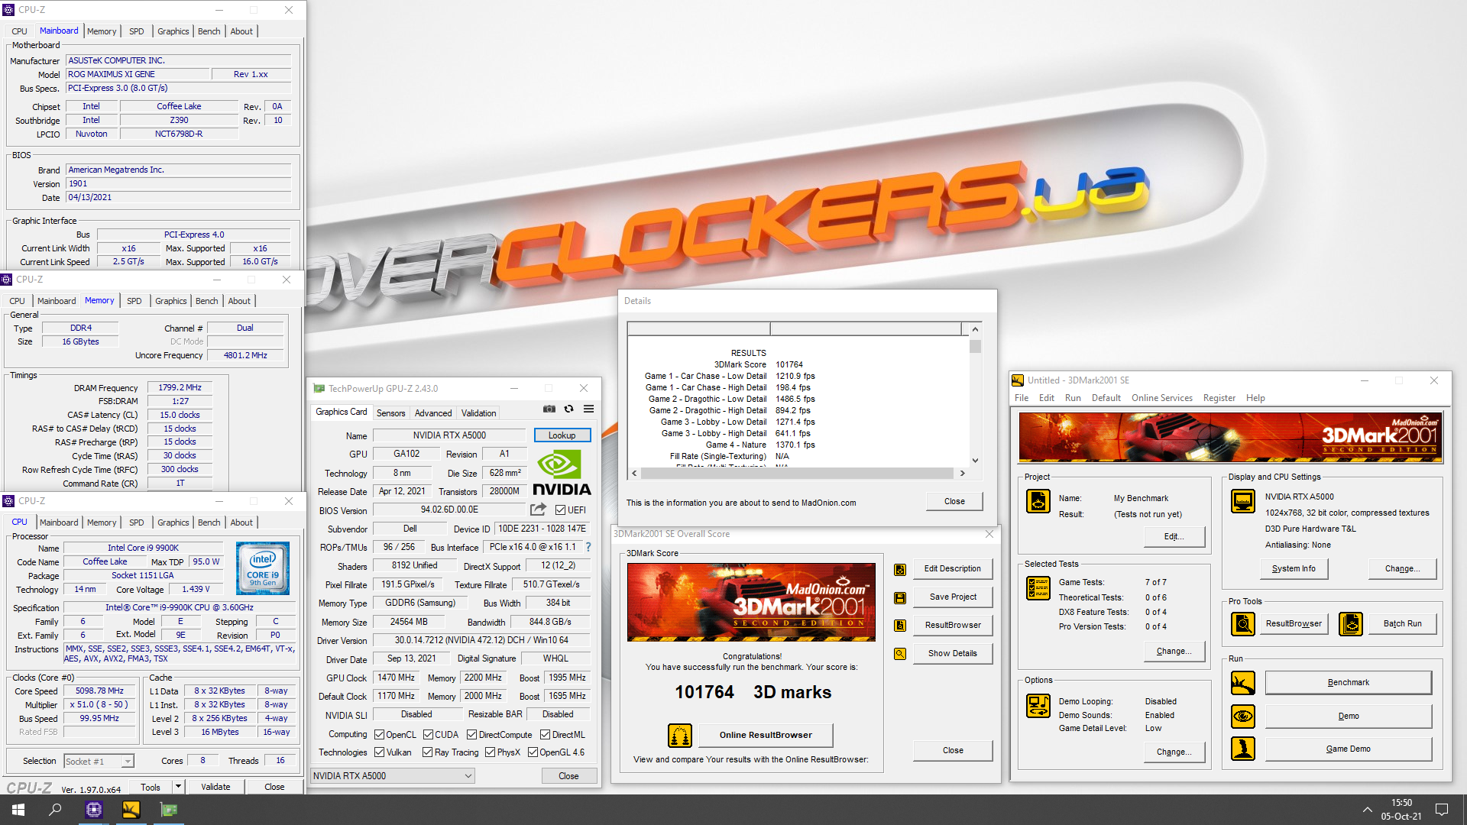This screenshot has width=1467, height=825.
Task: Click the Bus Interface question mark icon
Action: tap(588, 547)
